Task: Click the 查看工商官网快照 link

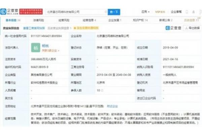Action: point(34,28)
